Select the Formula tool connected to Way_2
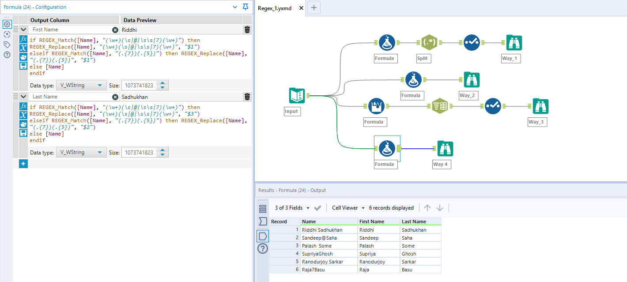Image resolution: width=627 pixels, height=282 pixels. pyautogui.click(x=412, y=79)
